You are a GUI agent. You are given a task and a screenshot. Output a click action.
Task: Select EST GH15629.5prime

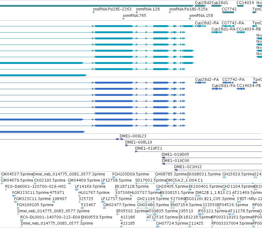(238, 174)
